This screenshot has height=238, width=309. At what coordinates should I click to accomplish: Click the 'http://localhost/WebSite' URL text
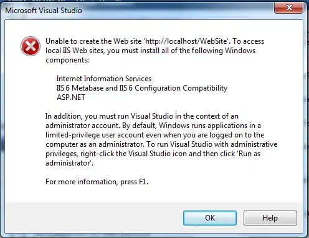point(187,41)
